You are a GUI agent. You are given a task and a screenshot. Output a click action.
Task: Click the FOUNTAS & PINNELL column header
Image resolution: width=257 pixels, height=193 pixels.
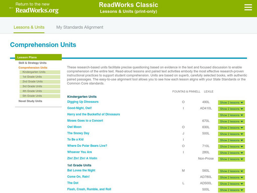(186, 92)
